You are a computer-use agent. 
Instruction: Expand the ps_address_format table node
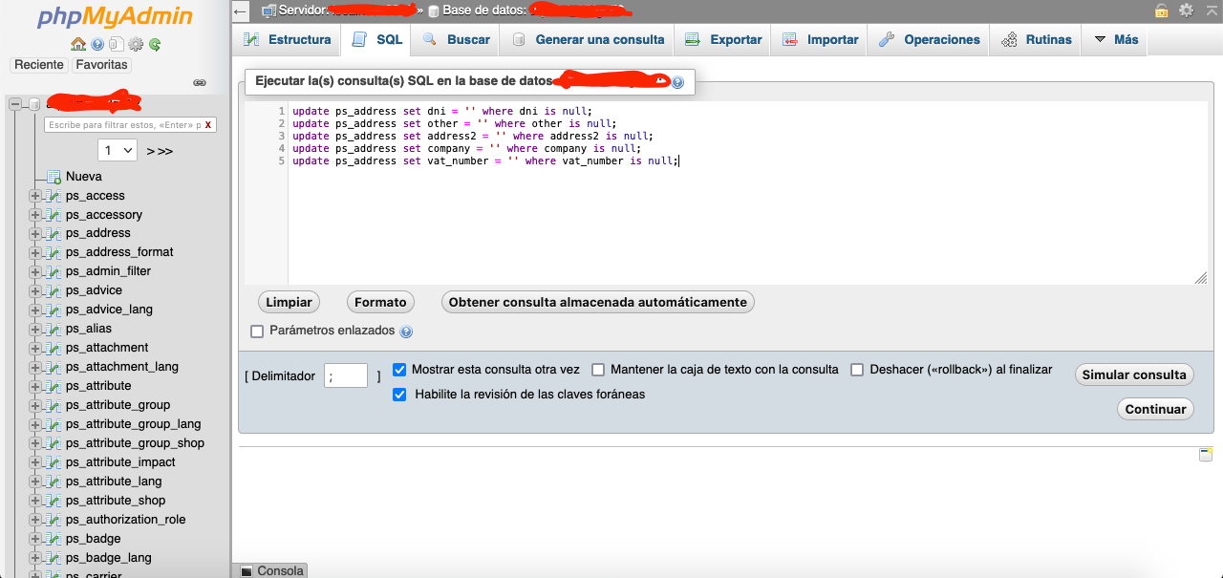coord(35,252)
